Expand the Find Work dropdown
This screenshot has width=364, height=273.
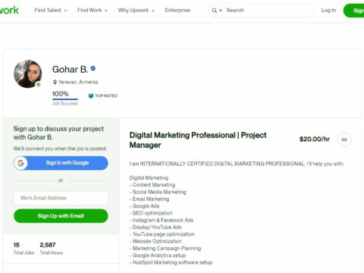pyautogui.click(x=93, y=11)
